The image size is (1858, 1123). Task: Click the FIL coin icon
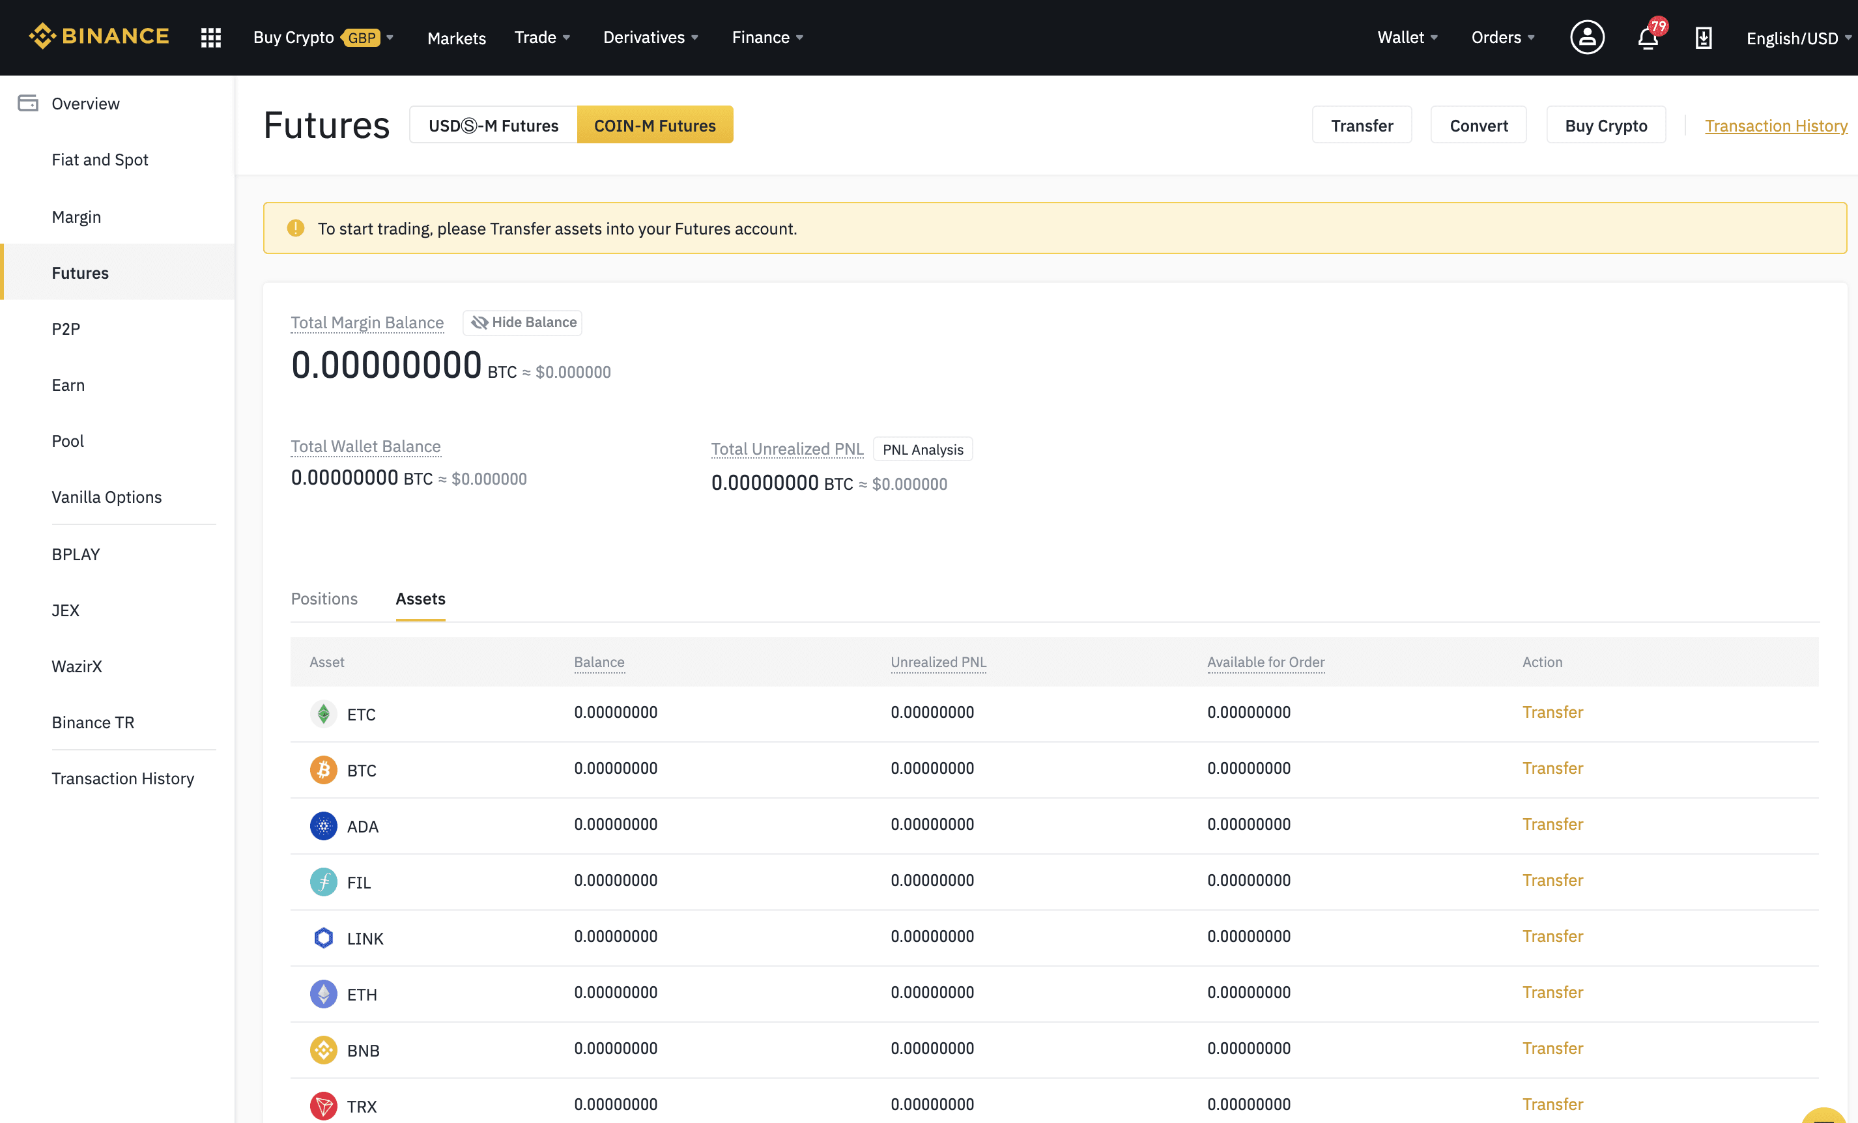coord(324,881)
